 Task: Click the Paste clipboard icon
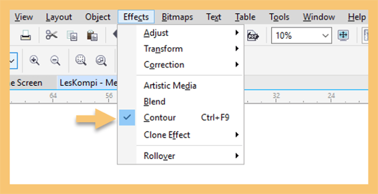point(92,35)
